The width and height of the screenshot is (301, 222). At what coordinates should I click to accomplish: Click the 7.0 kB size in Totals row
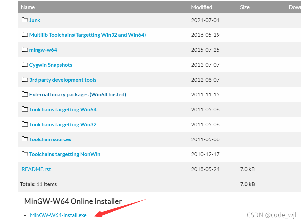pyautogui.click(x=247, y=184)
